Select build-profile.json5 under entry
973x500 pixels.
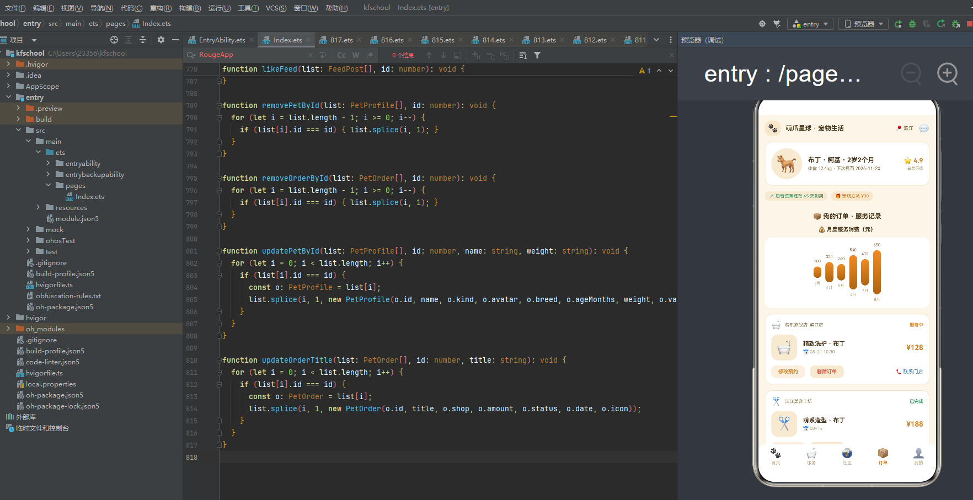[65, 273]
